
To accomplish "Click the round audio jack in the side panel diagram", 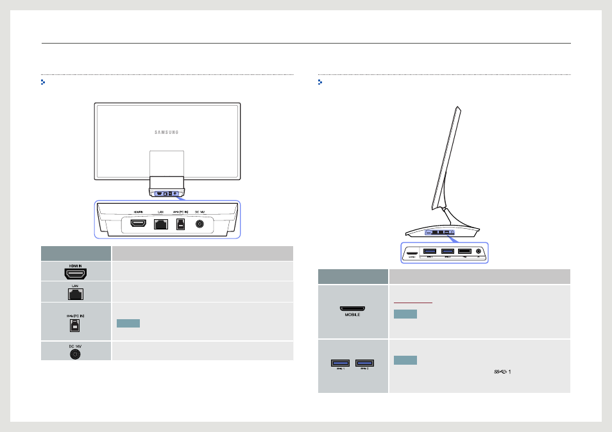I will tap(479, 251).
